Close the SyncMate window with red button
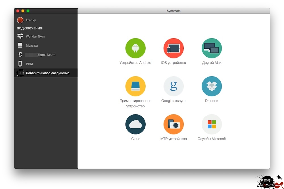 (x=18, y=11)
